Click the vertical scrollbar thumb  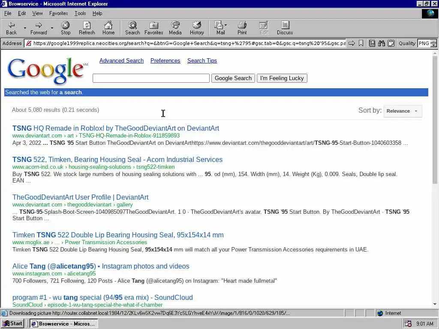point(435,120)
